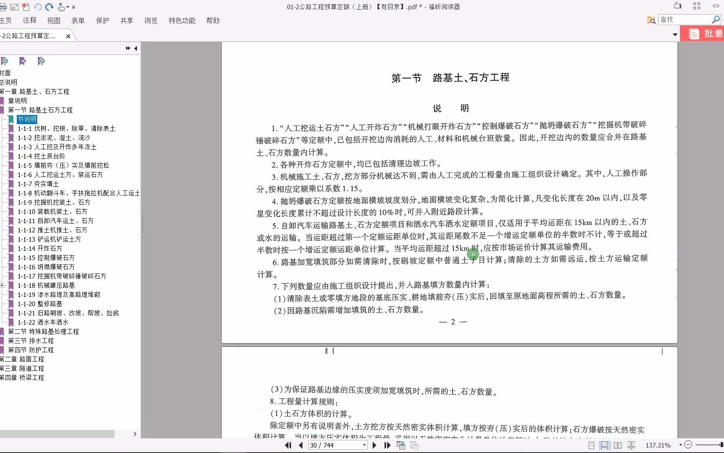Open the 浏览 ribbon tab
The image size is (724, 453).
(x=151, y=21)
